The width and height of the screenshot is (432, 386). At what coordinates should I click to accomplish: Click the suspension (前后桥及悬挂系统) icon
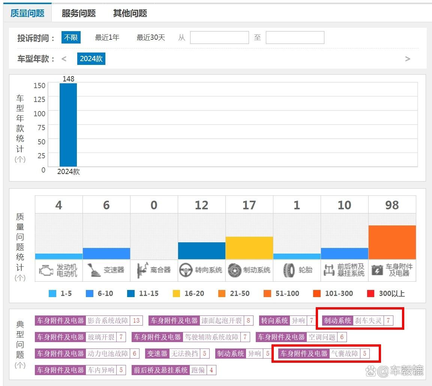(329, 270)
